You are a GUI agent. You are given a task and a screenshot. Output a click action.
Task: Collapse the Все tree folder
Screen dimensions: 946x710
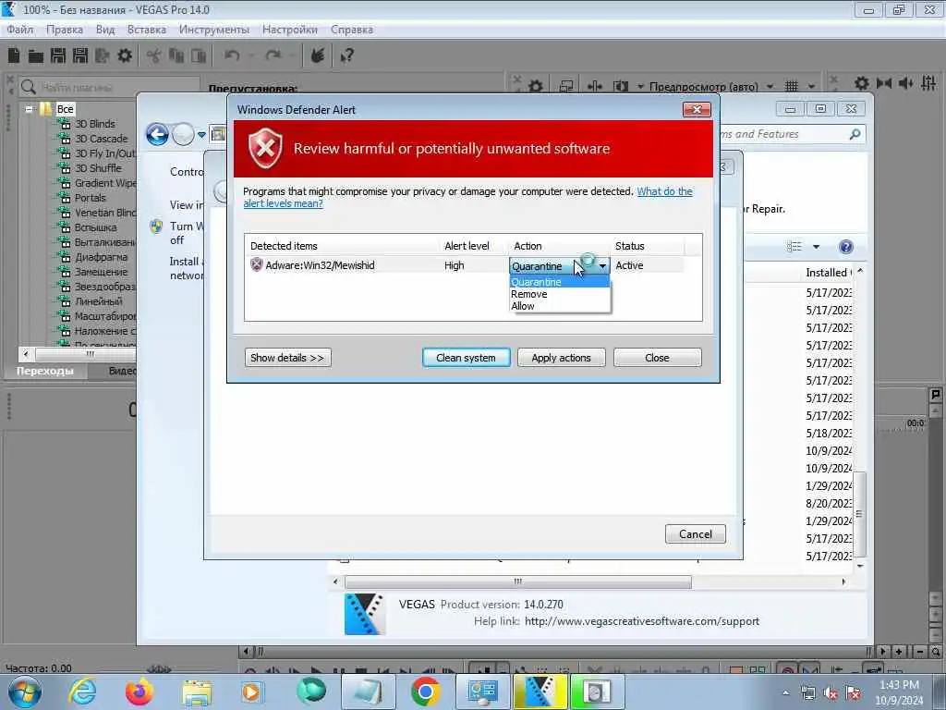point(29,109)
